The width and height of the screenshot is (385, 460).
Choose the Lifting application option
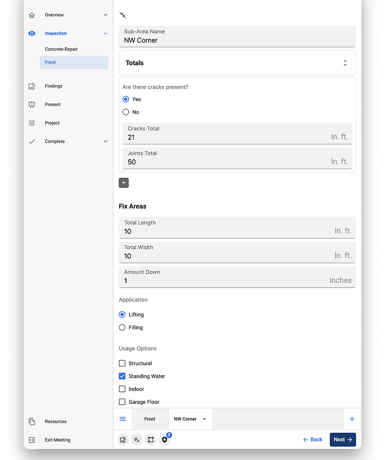tap(122, 314)
